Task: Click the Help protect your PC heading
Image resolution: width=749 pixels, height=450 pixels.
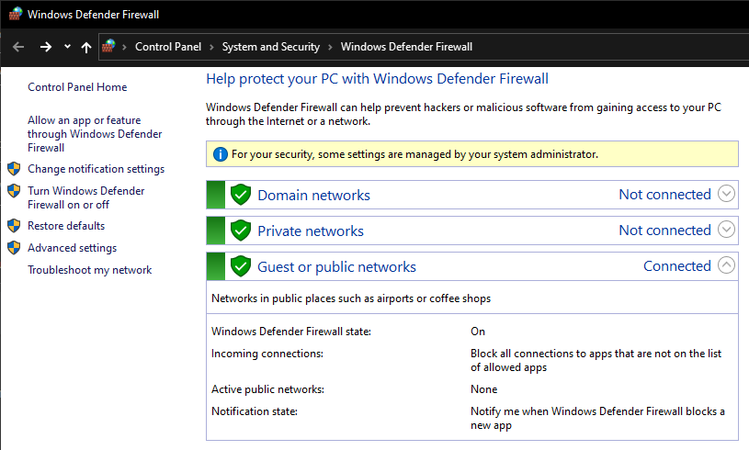Action: 378,79
